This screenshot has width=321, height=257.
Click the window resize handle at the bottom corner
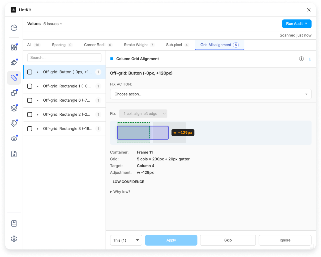313,246
